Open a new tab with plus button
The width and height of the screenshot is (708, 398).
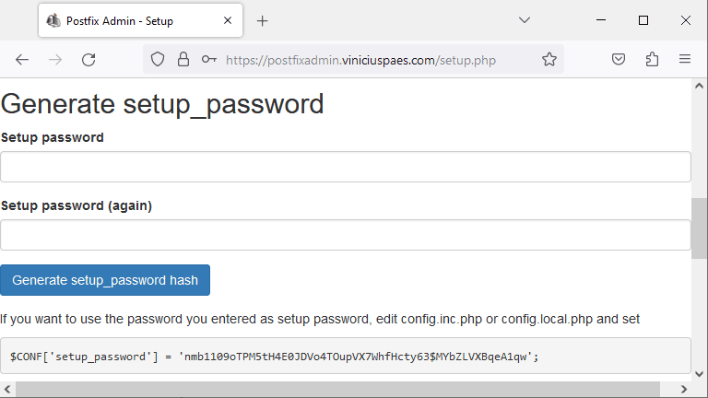pos(263,21)
